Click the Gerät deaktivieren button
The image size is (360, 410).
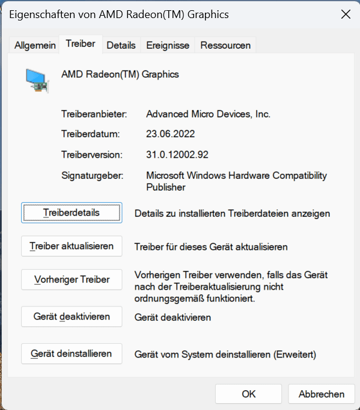click(72, 317)
